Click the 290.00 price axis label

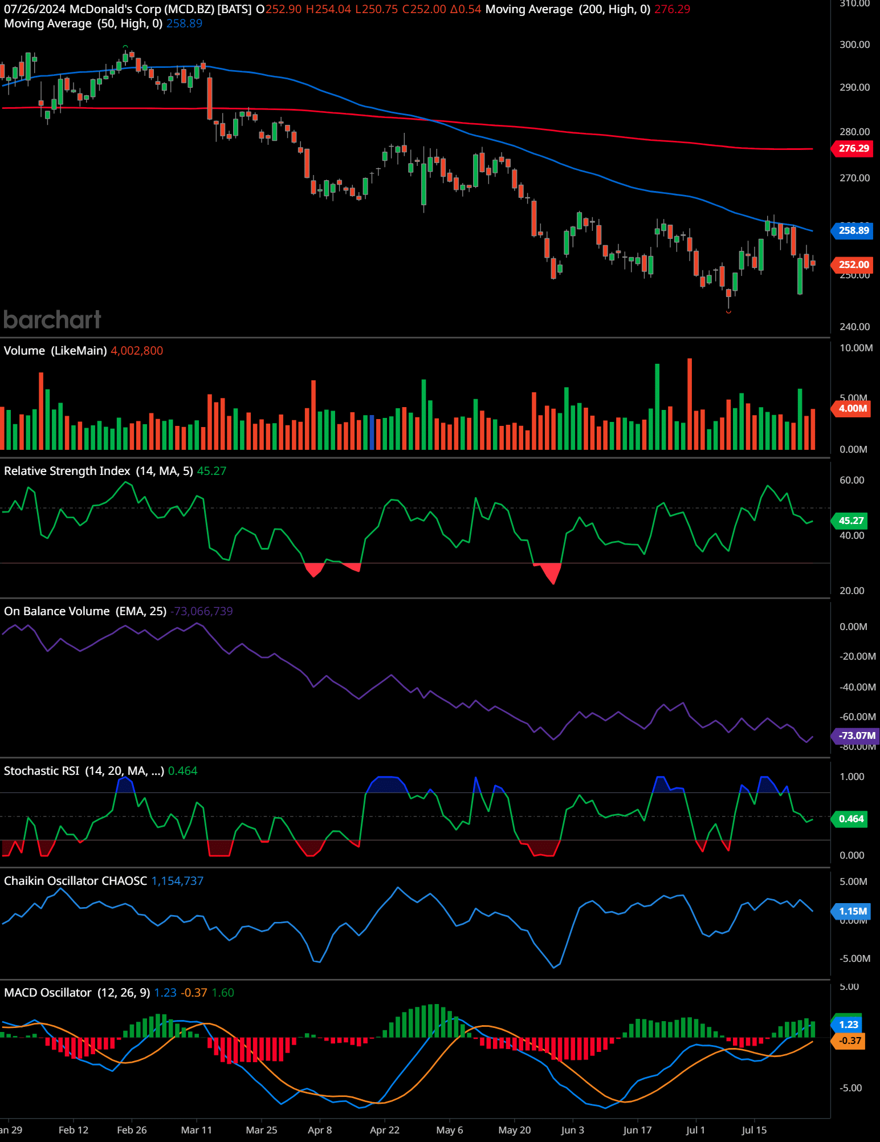click(854, 87)
